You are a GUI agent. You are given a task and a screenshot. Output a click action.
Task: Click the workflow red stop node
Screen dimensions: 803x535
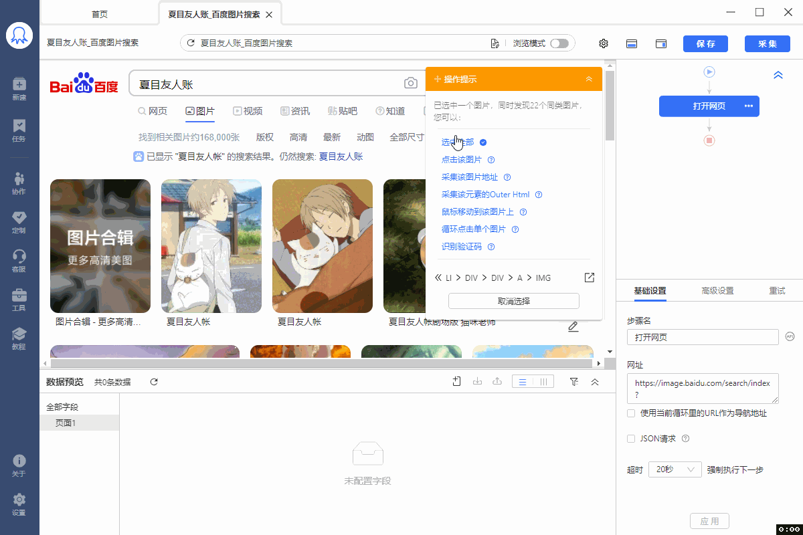[x=709, y=140]
